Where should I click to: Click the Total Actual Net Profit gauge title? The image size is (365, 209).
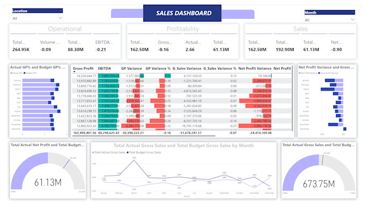point(47,145)
